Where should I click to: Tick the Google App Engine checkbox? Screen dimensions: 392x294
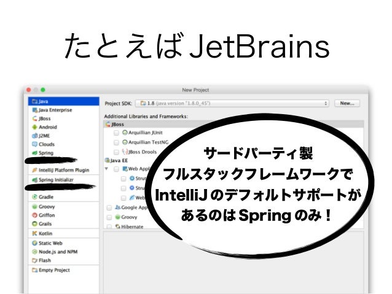coord(109,207)
